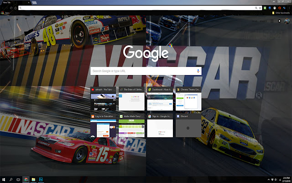Open the grey round extension icon
The image size is (292, 183).
pos(275,8)
